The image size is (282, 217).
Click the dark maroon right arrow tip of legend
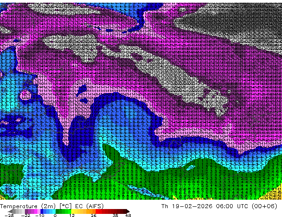pyautogui.click(x=128, y=211)
